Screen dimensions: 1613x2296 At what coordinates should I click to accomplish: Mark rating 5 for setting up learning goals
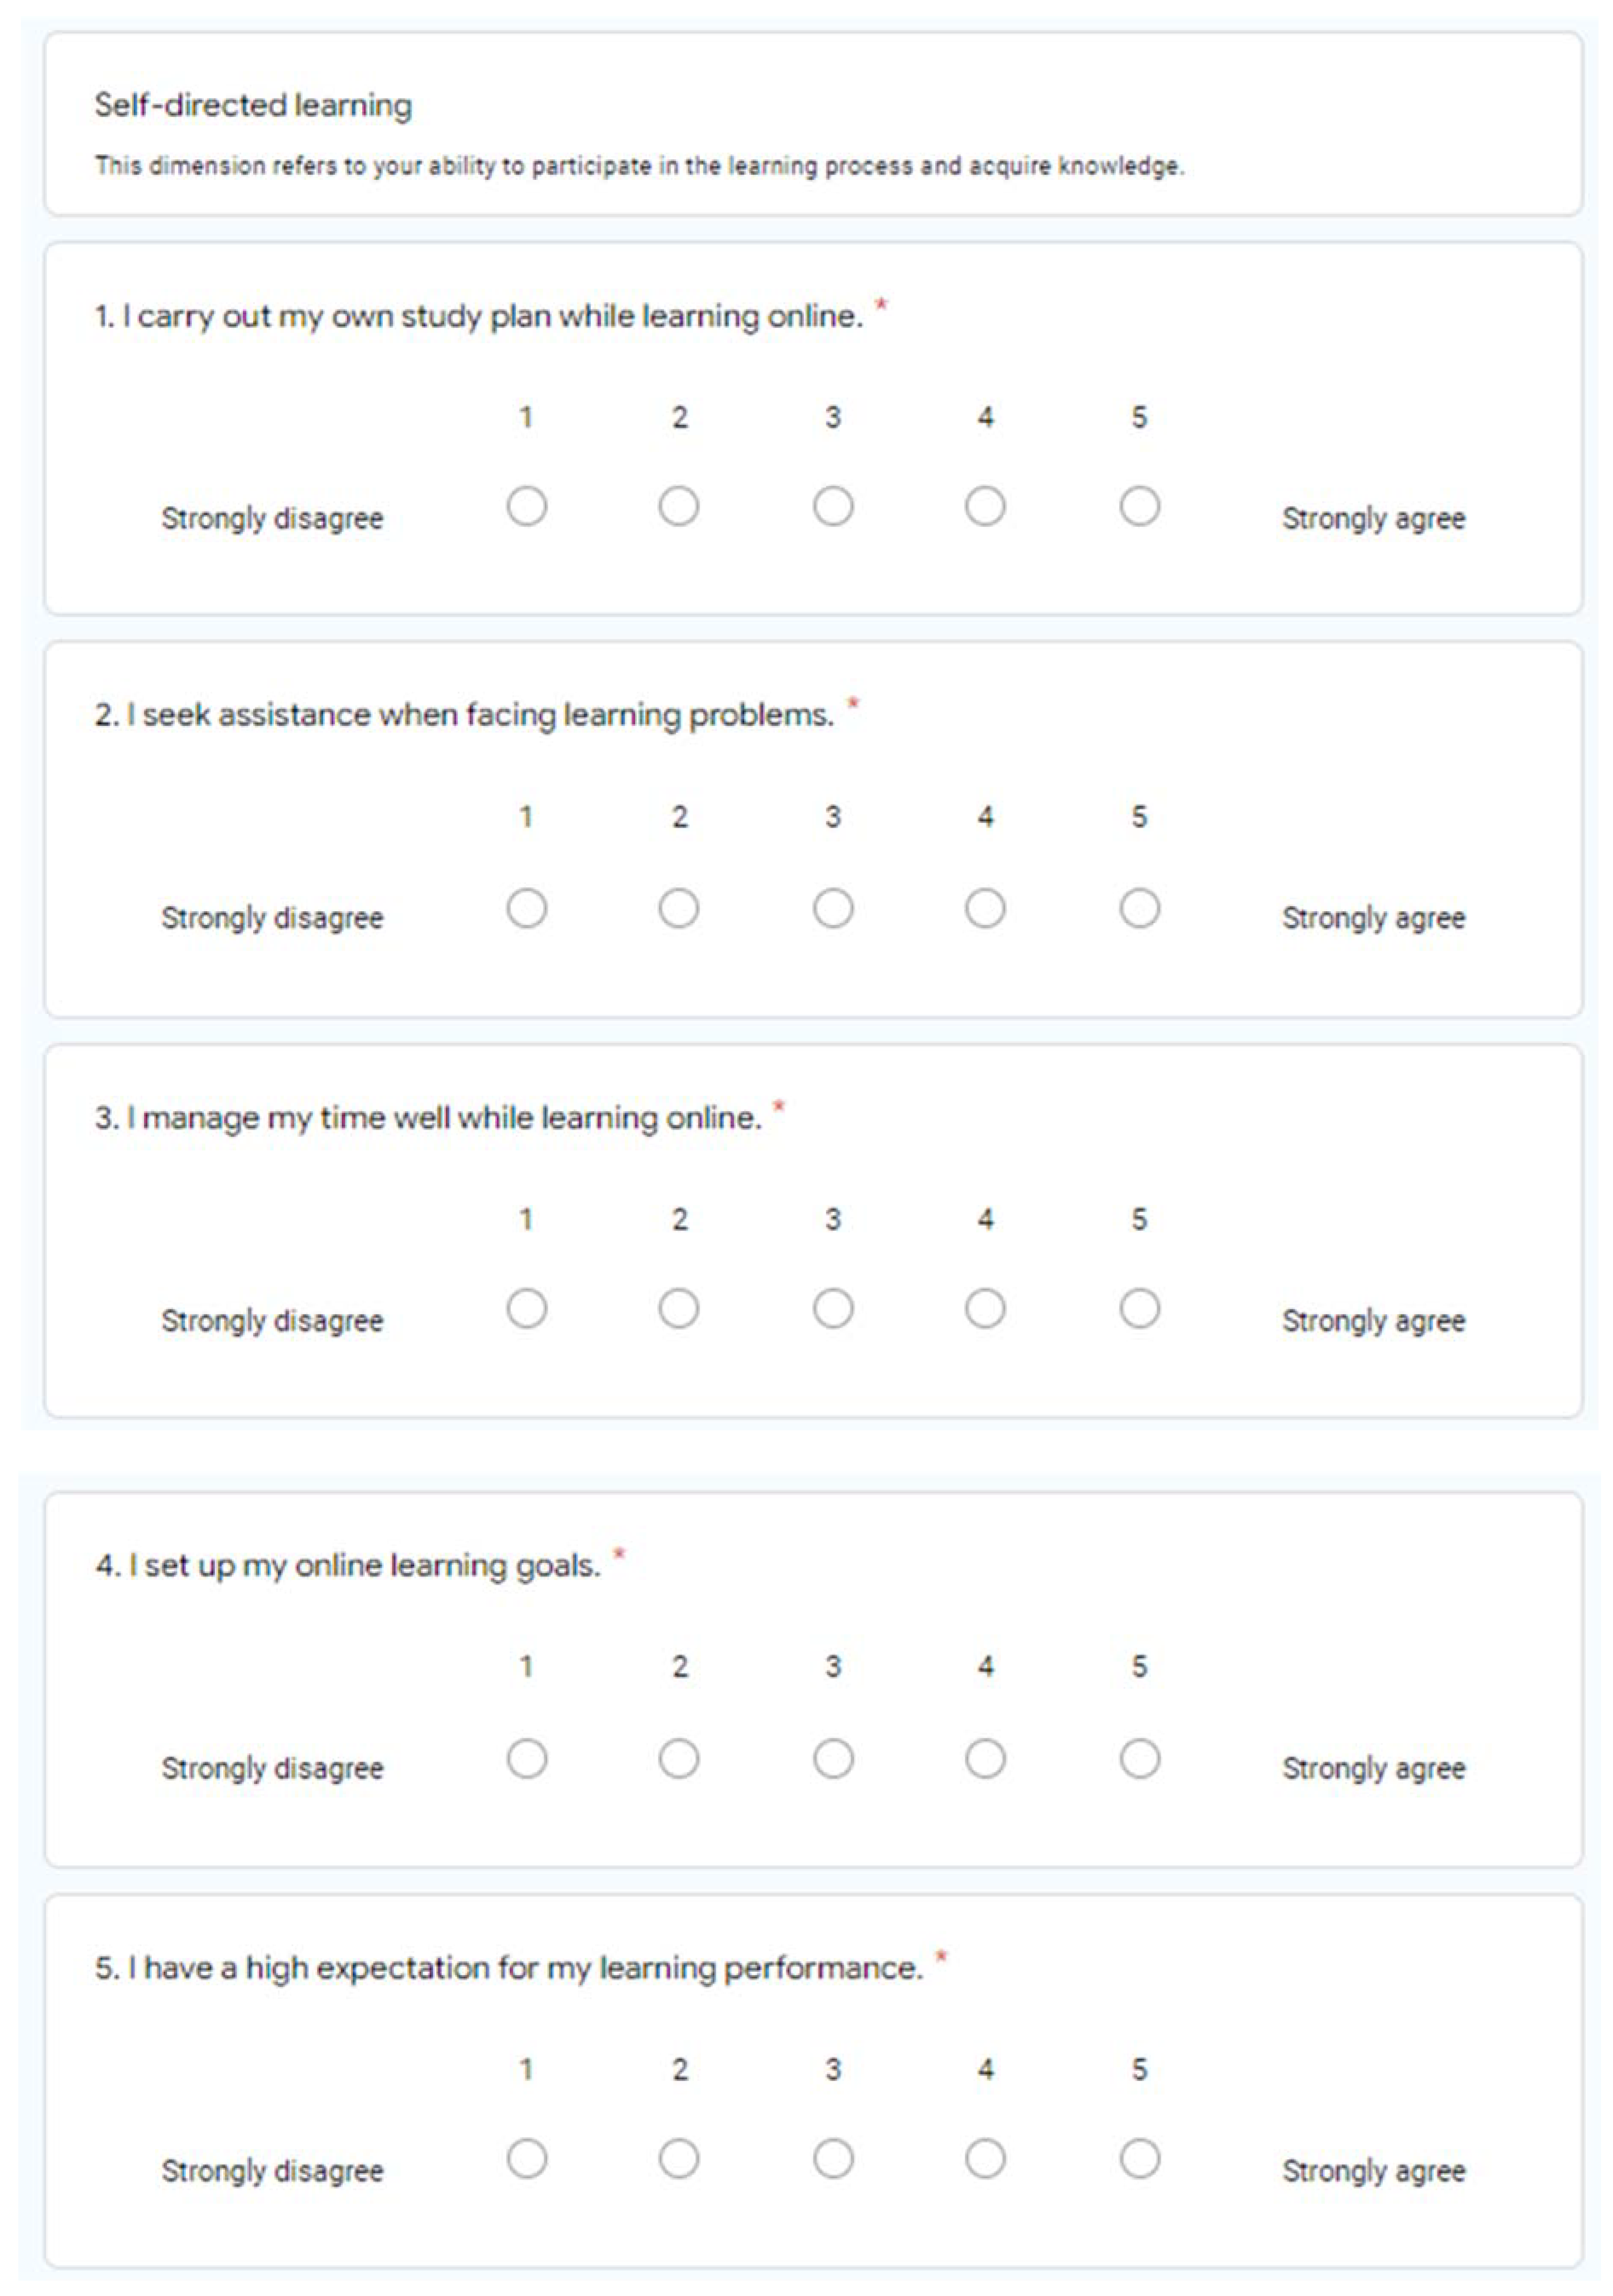(x=1139, y=1758)
